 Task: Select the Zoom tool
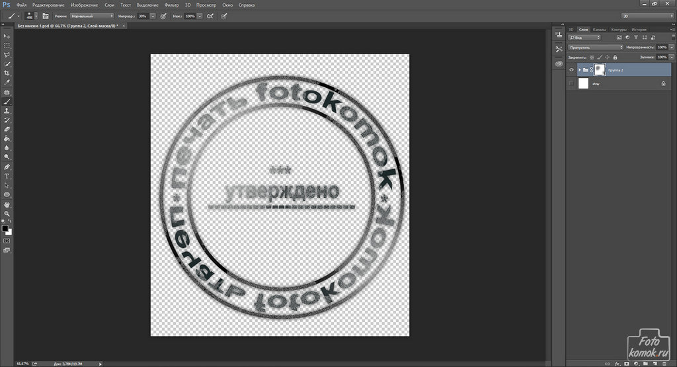coord(7,214)
